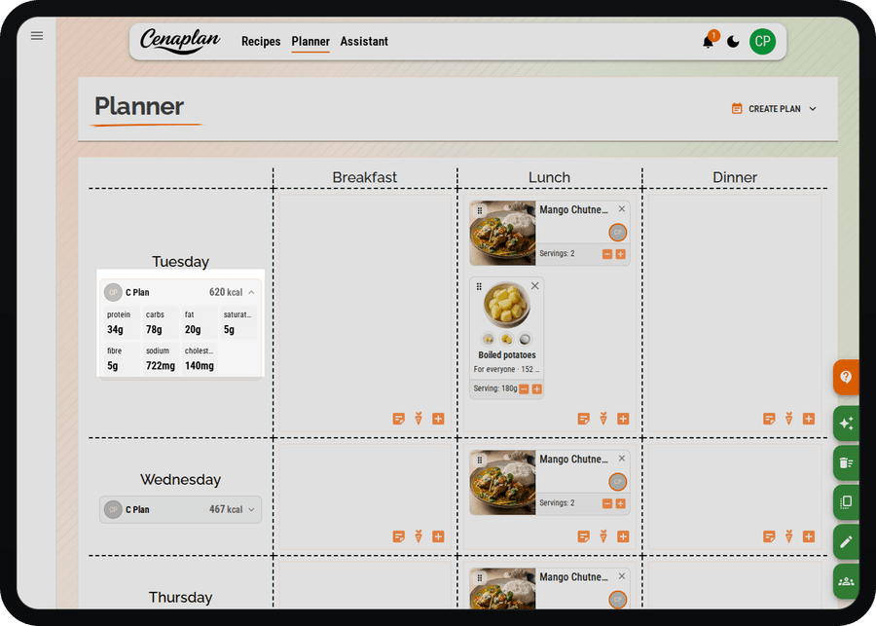876x626 pixels.
Task: Add a recipe to Tuesday dinner (plus icon)
Action: tap(809, 419)
